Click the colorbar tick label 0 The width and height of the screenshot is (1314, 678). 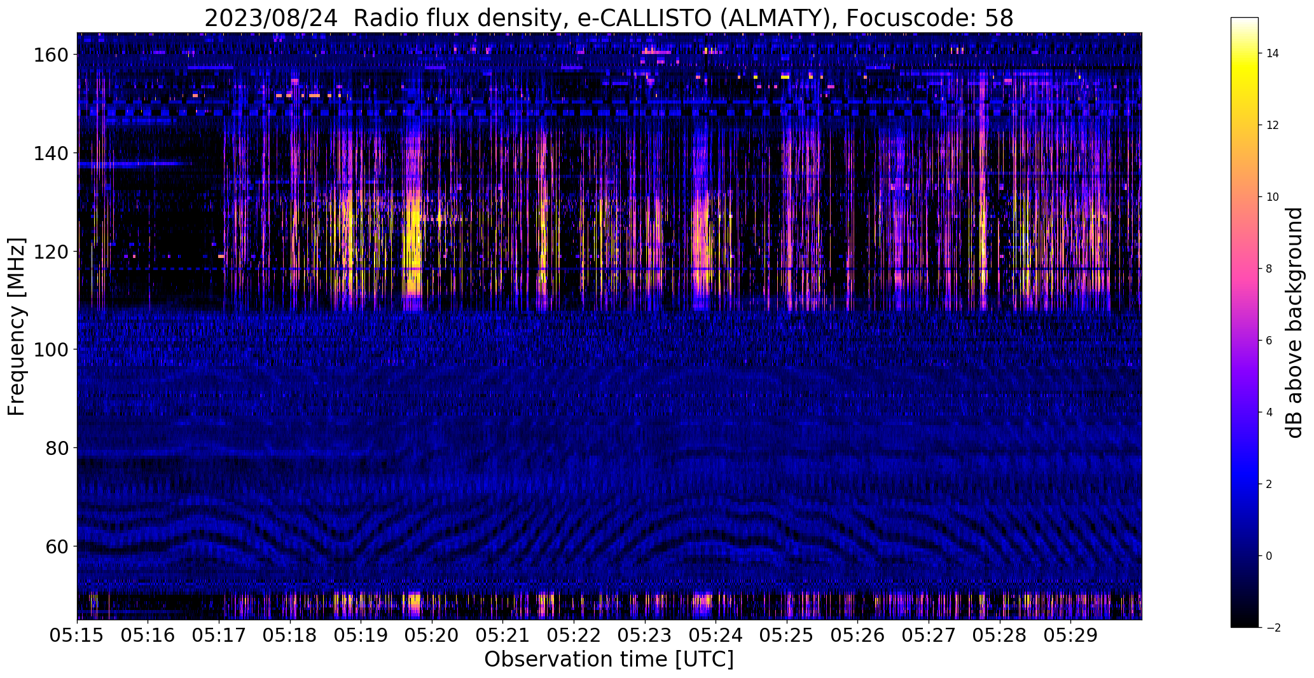click(1269, 557)
